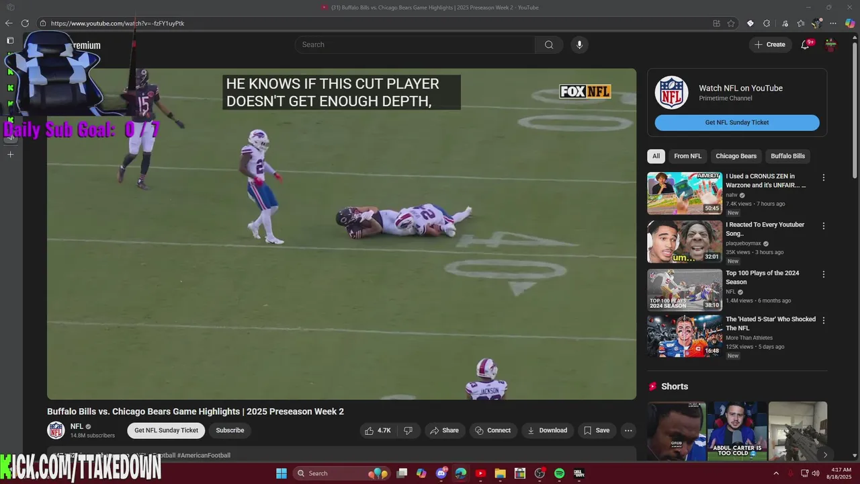
Task: Open ABDUL CARTER IS TOO COLD short
Action: 737,431
